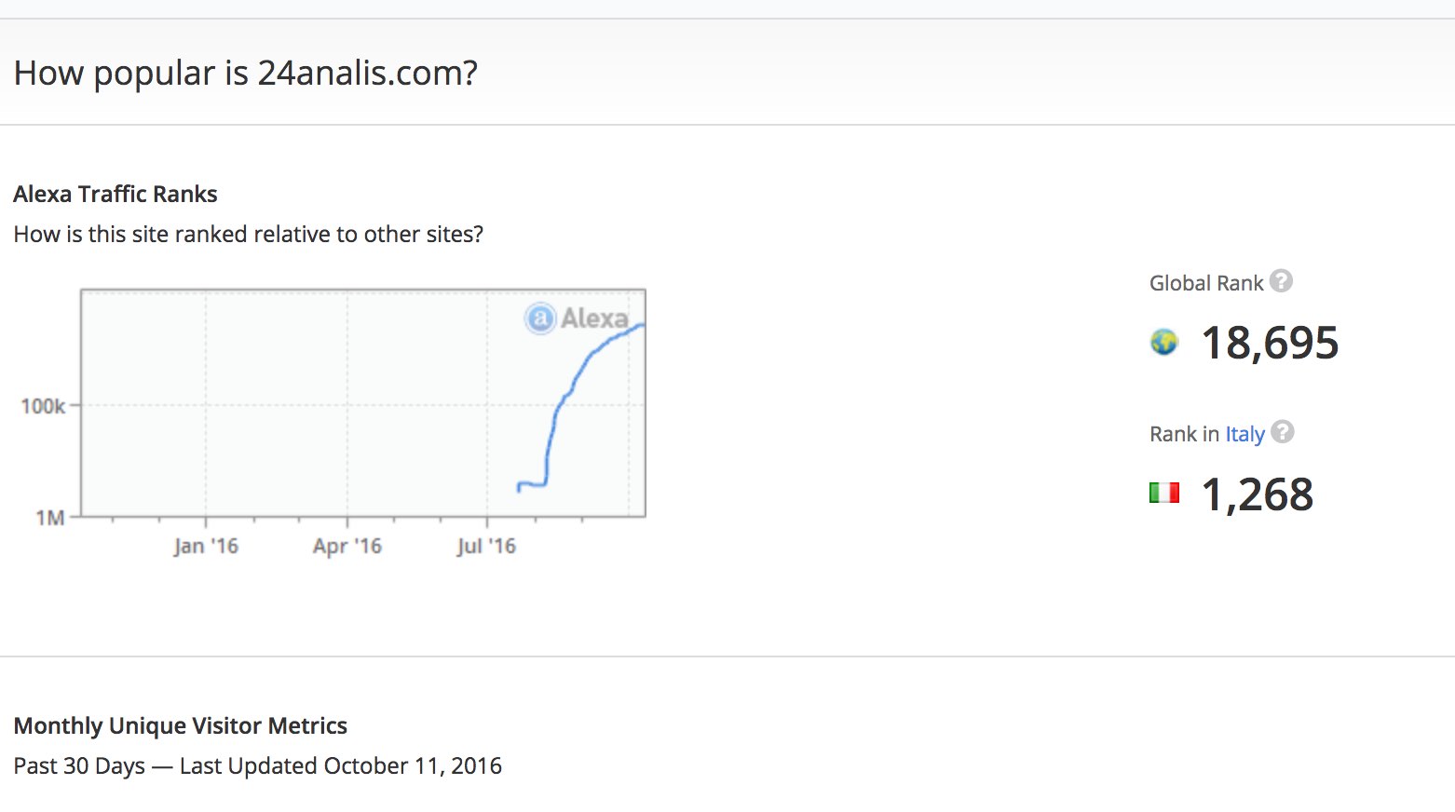Click the Jan '16 axis label
This screenshot has width=1455, height=812.
pos(206,546)
